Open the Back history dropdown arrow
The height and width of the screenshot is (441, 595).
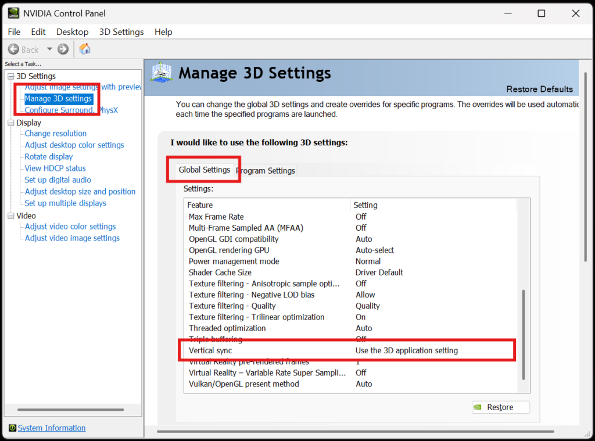[x=49, y=49]
